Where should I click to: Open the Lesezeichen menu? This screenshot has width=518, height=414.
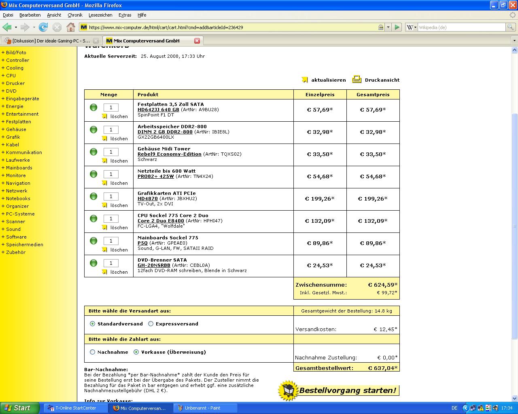pos(100,15)
